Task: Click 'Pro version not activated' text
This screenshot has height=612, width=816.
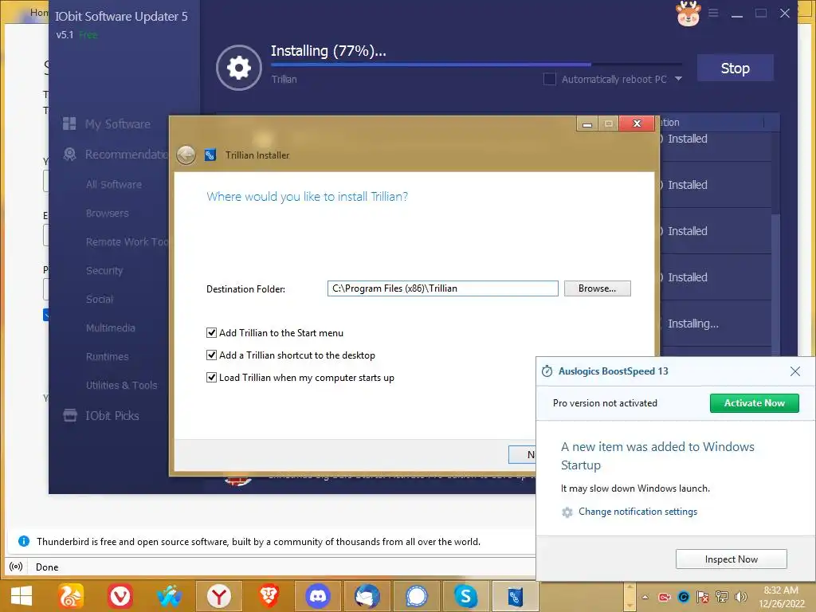Action: (605, 402)
